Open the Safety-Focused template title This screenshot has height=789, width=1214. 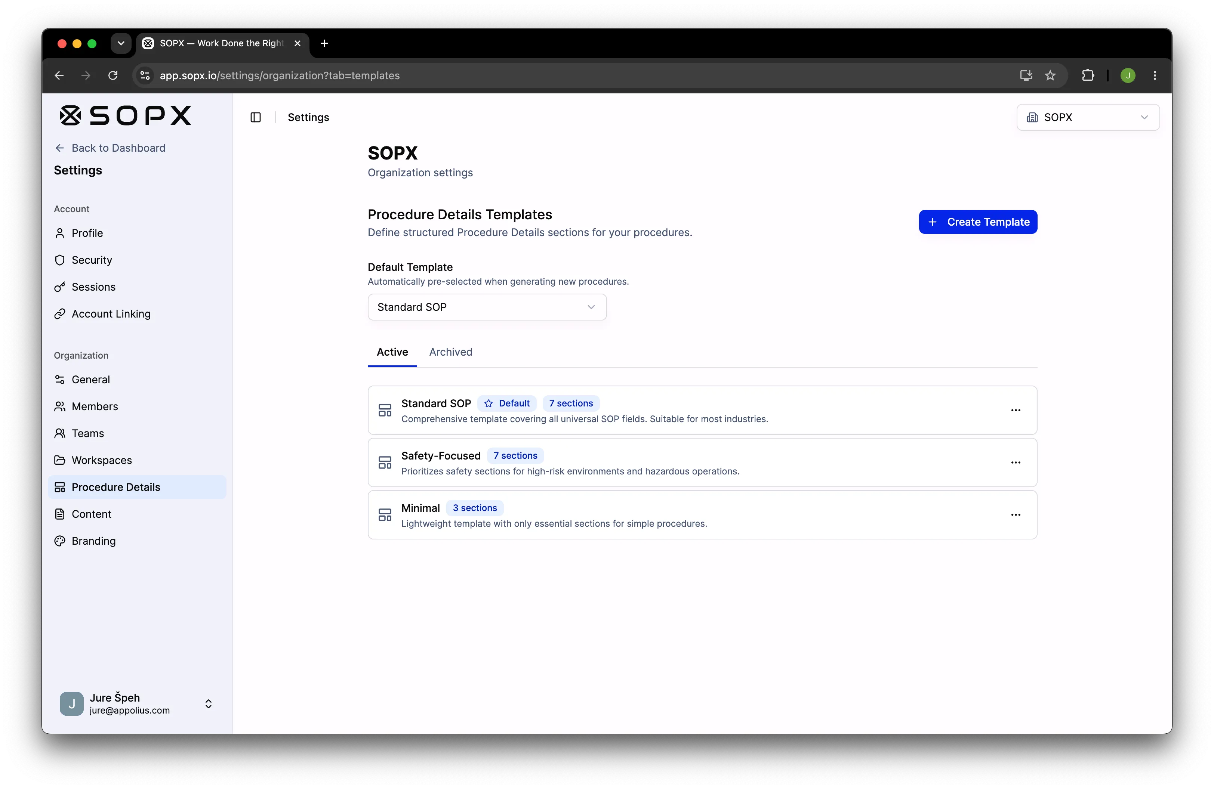pyautogui.click(x=441, y=456)
